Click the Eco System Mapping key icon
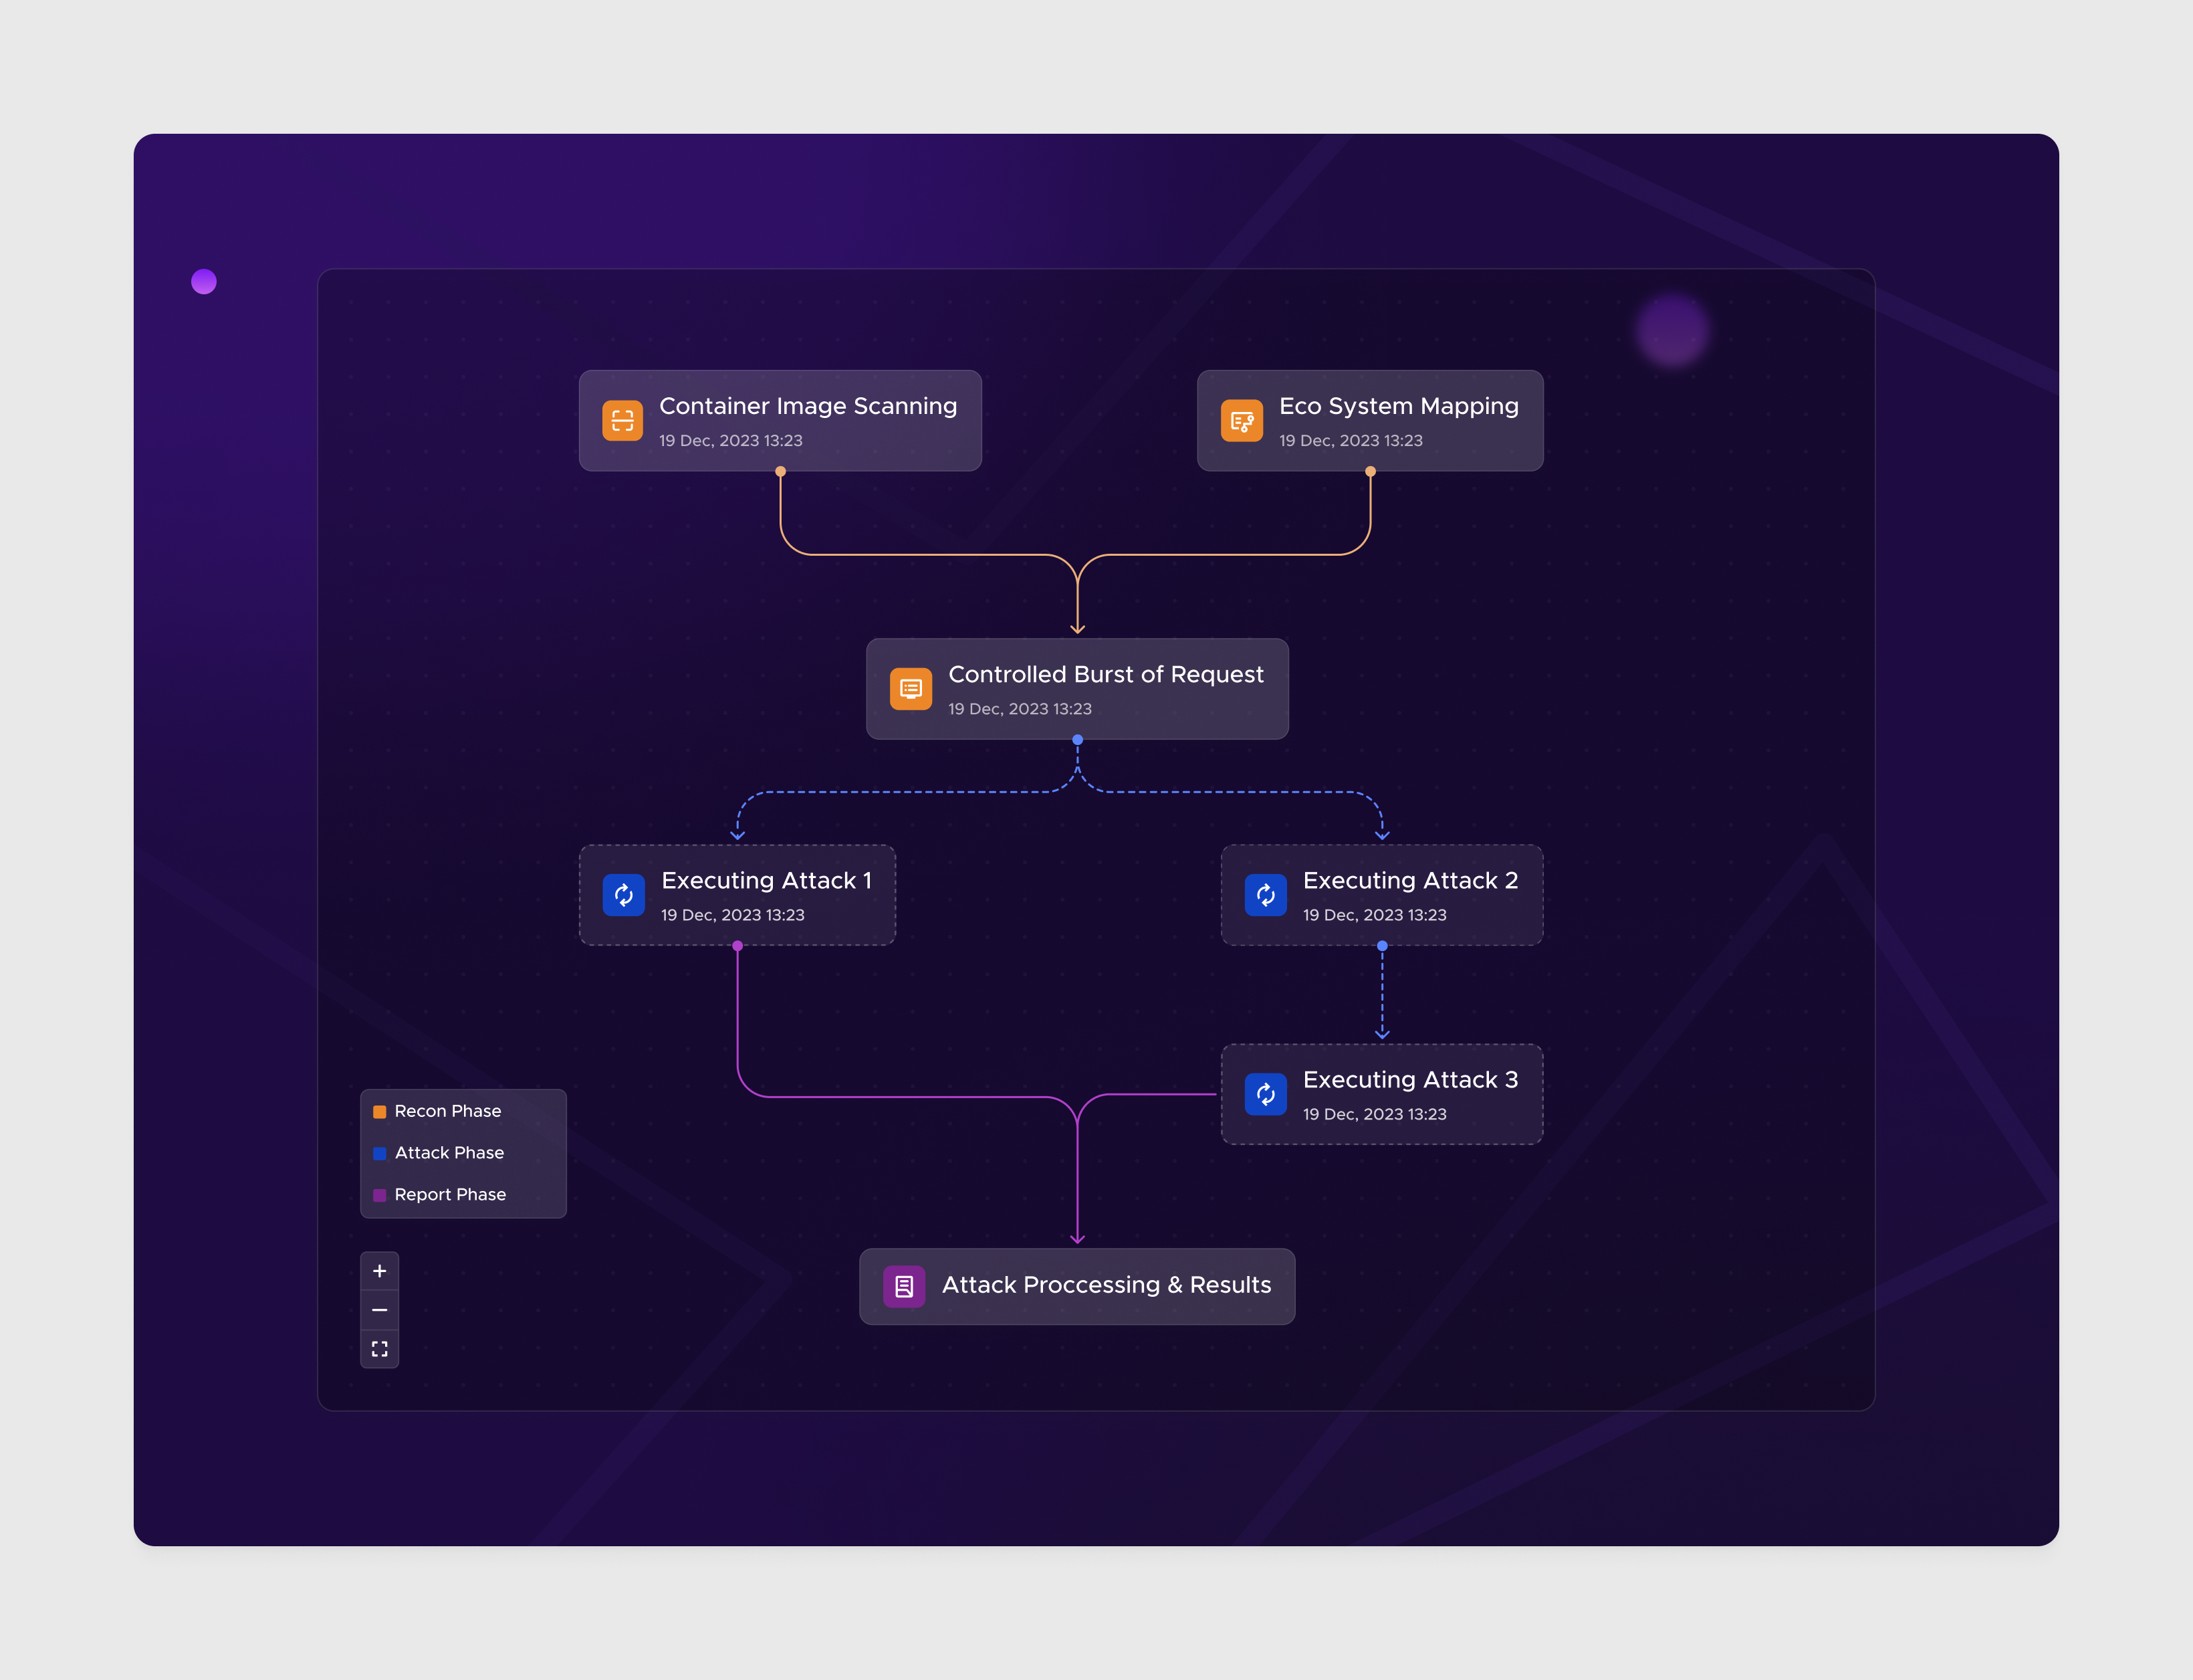The image size is (2193, 1680). coord(1242,421)
